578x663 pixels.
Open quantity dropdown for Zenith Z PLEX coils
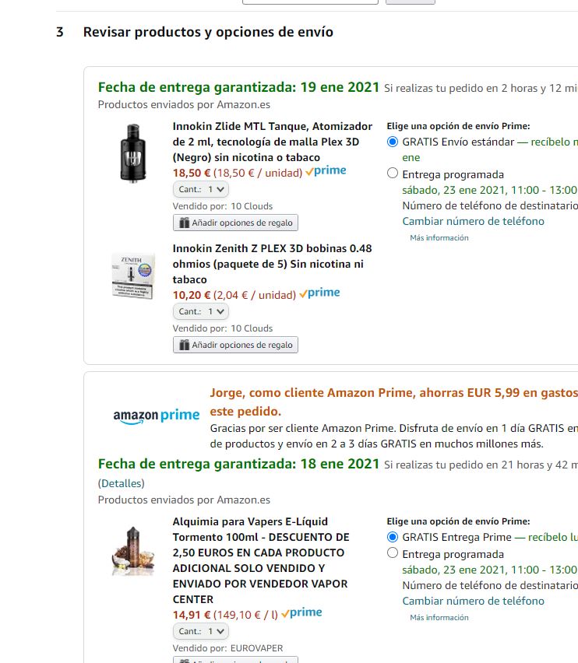201,311
